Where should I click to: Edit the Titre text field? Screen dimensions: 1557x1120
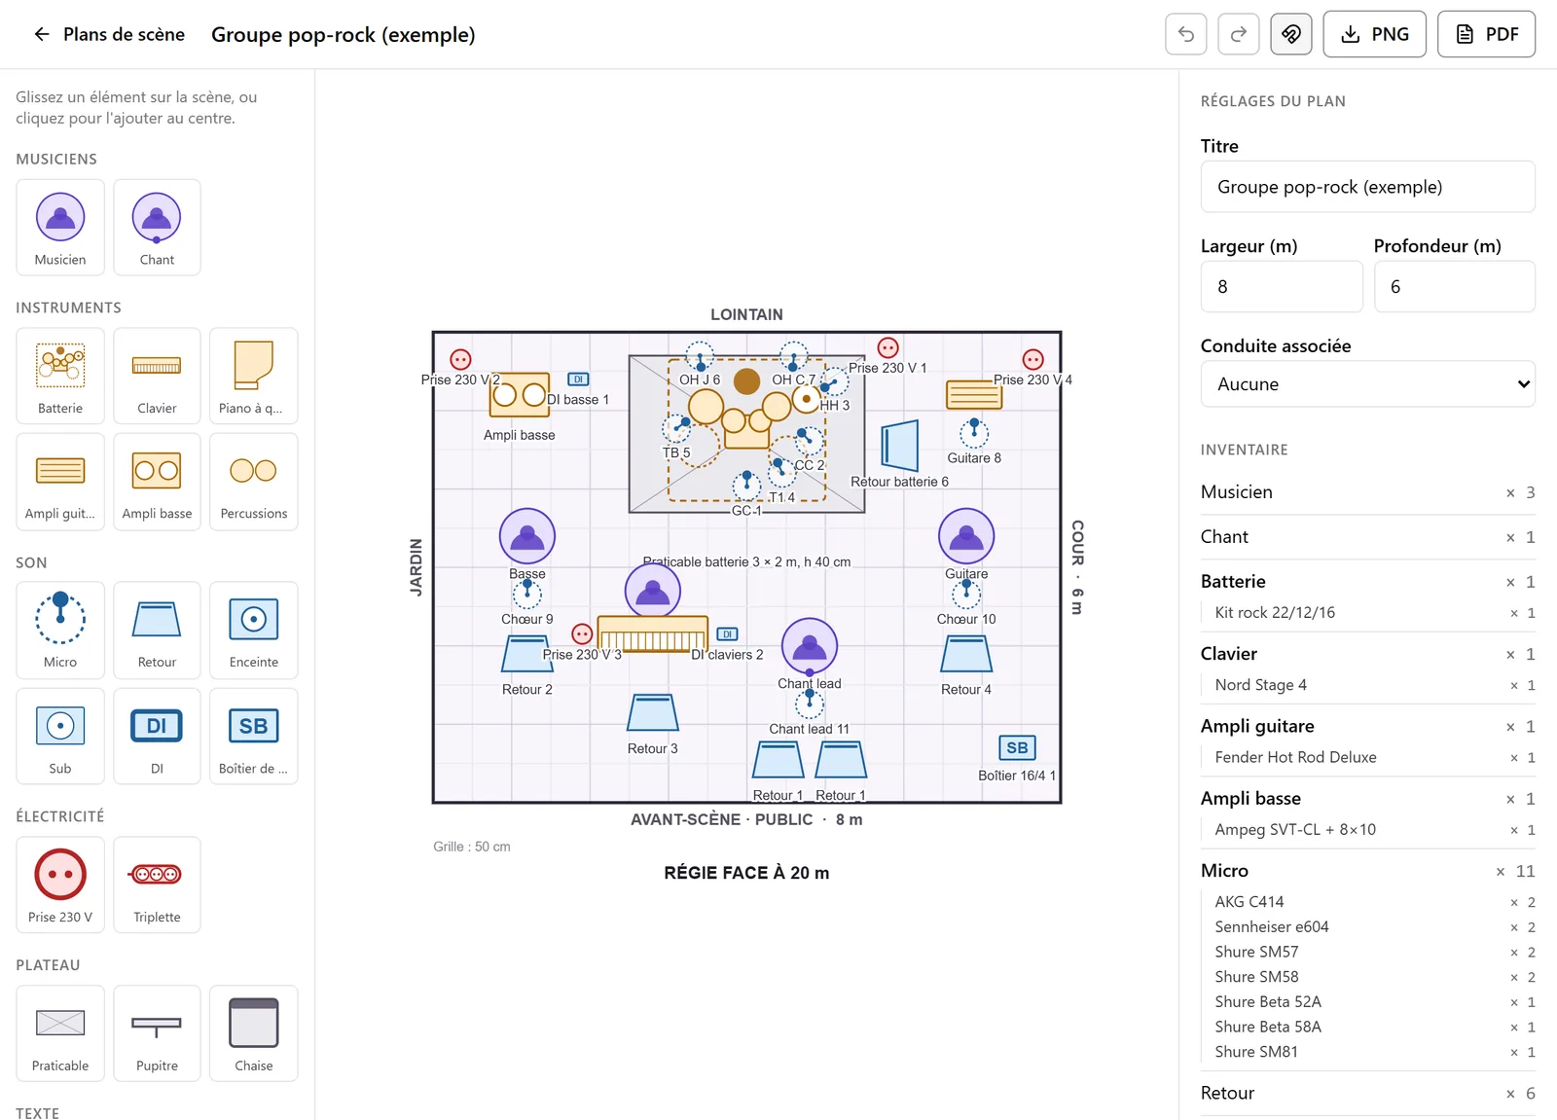[x=1367, y=187]
